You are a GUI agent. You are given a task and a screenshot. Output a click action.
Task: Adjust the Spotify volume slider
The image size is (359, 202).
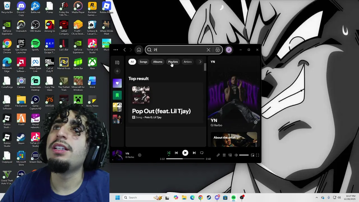click(x=244, y=155)
